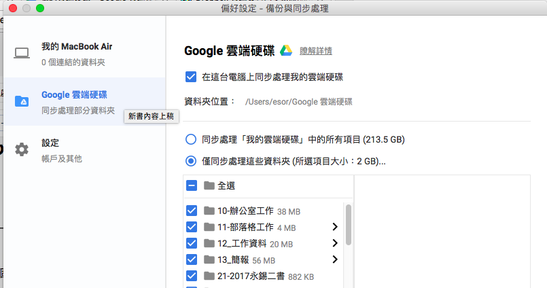This screenshot has height=288, width=547.
Task: Switch to Google 雲端硬碟 section
Action: pyautogui.click(x=84, y=101)
